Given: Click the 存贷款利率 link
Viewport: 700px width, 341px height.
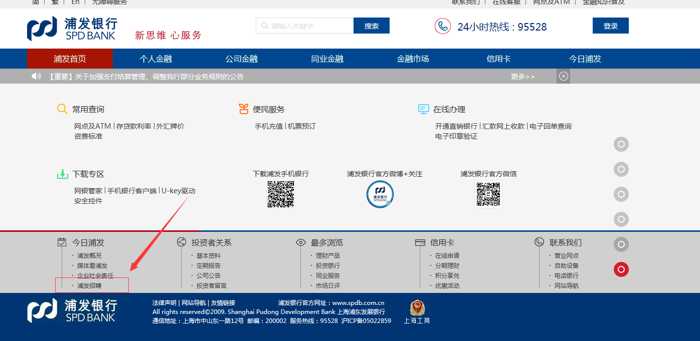Looking at the screenshot, I should tap(133, 126).
